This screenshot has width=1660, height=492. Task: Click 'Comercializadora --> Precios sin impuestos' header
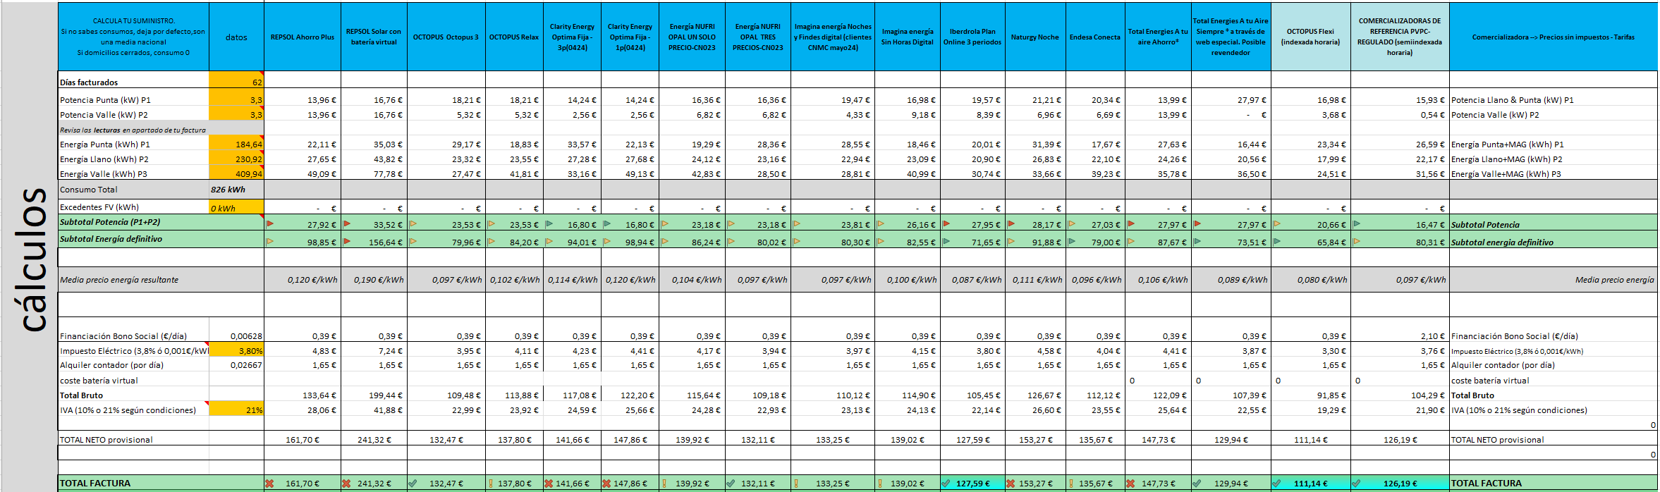click(x=1554, y=37)
